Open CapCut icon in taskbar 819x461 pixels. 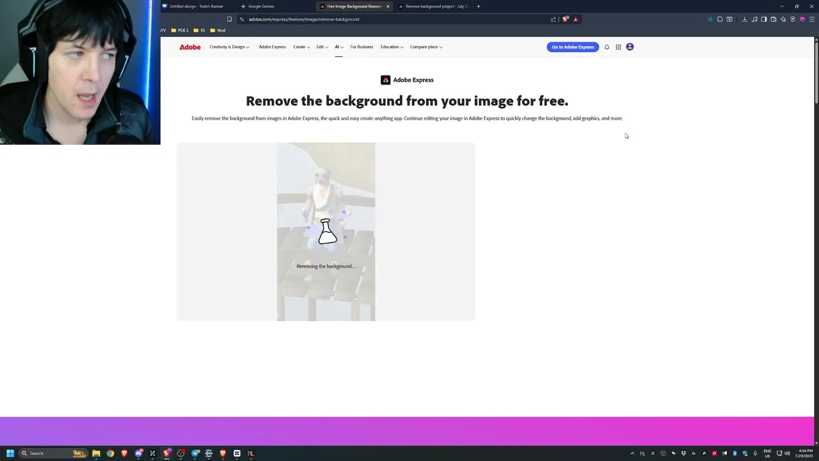point(237,453)
